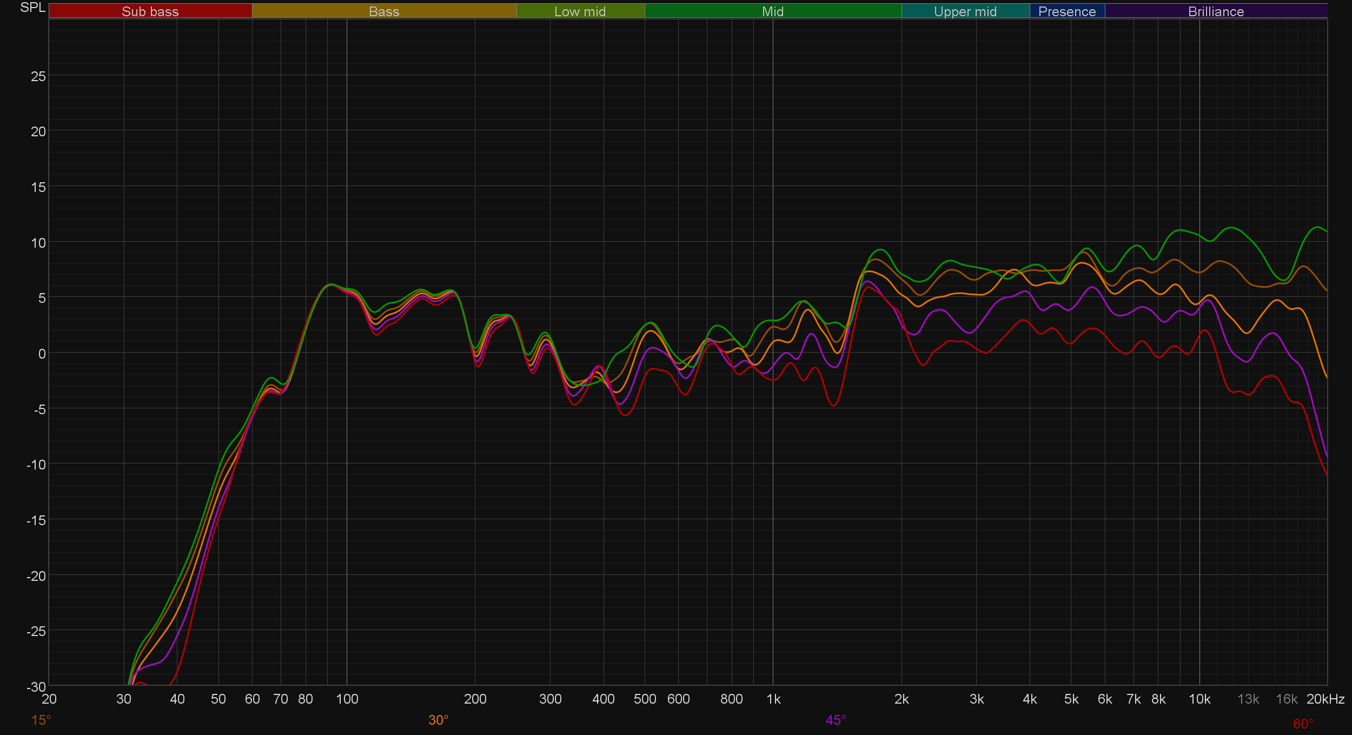Click the red 60° legend label
1352x735 pixels.
[x=1303, y=724]
